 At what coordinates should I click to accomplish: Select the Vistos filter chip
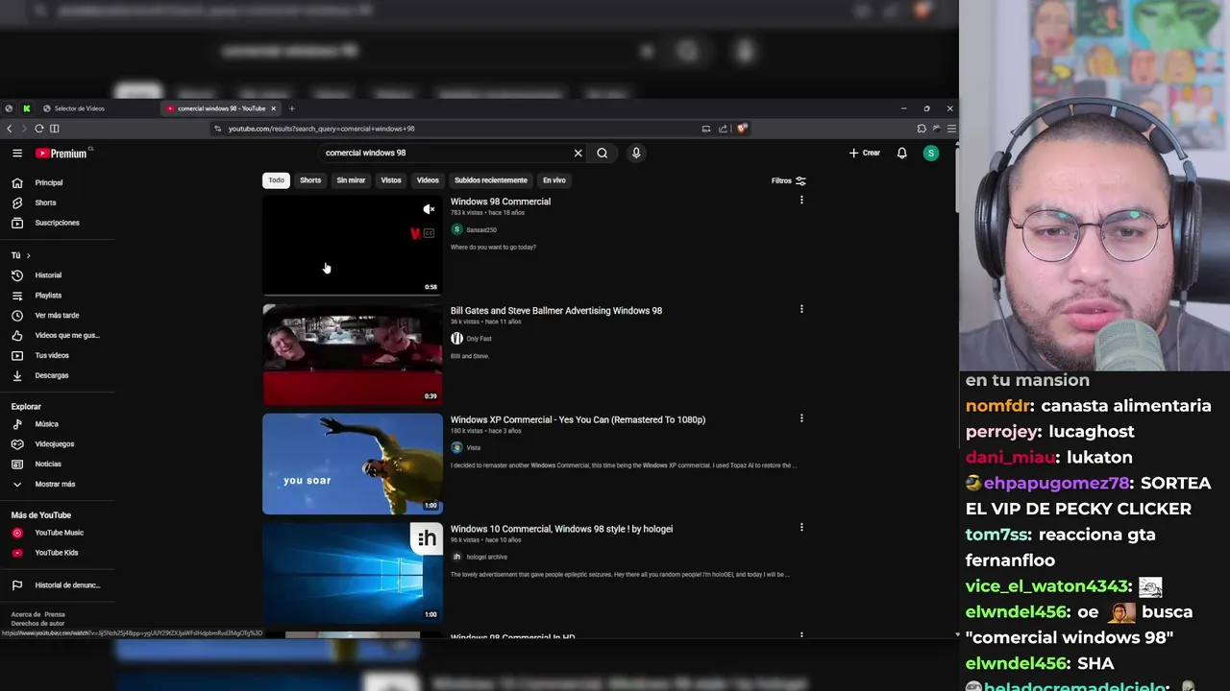[x=391, y=180]
